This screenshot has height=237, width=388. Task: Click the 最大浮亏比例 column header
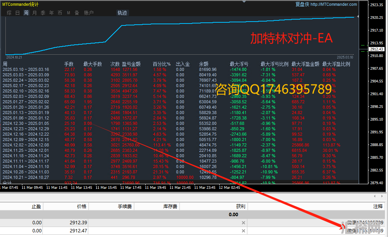pyautogui.click(x=274, y=64)
